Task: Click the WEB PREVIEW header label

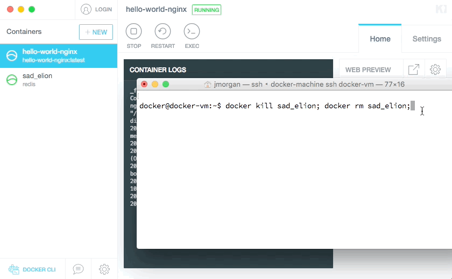Action: (368, 70)
